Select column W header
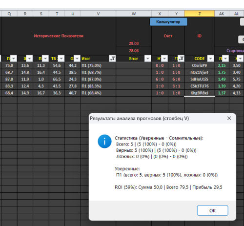Image resolution: width=244 pixels, height=226 pixels. (134, 14)
